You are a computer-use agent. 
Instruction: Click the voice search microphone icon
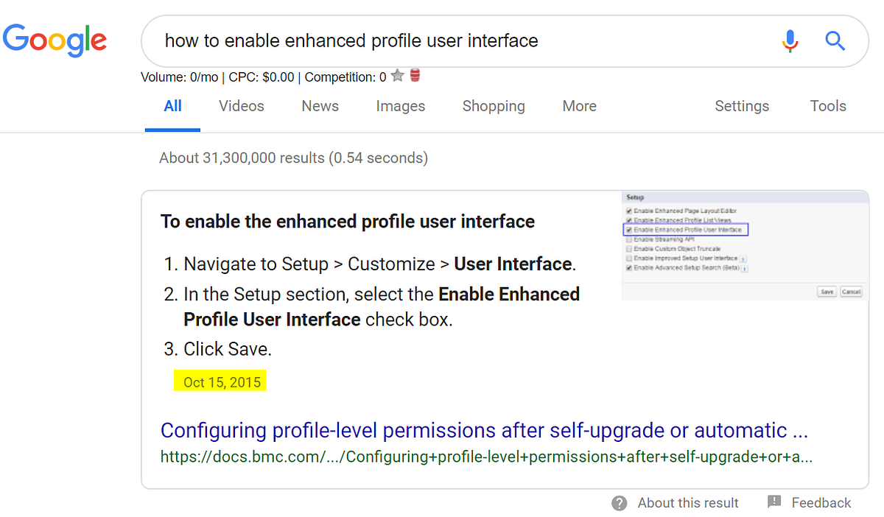pos(790,41)
